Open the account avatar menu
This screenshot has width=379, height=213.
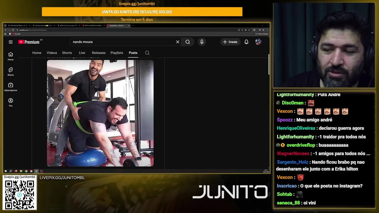[258, 42]
